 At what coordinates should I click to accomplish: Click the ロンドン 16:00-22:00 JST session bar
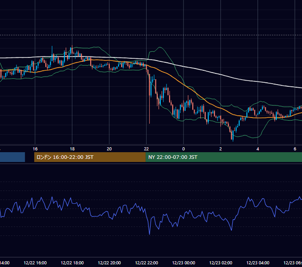[x=90, y=157]
